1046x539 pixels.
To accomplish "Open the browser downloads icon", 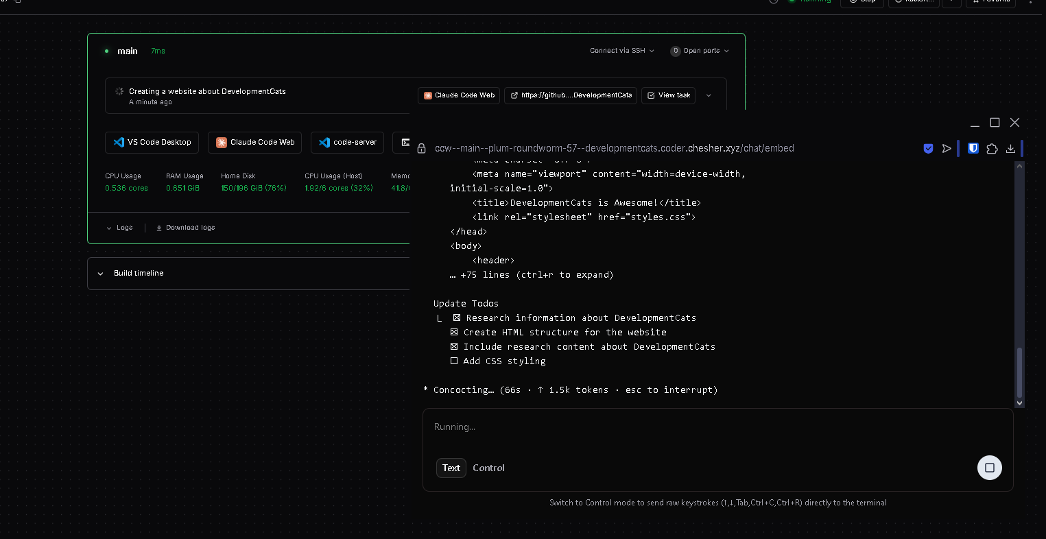I will [x=1010, y=148].
